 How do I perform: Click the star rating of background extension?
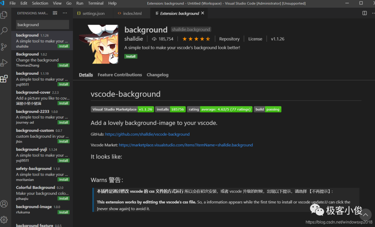pyautogui.click(x=196, y=39)
